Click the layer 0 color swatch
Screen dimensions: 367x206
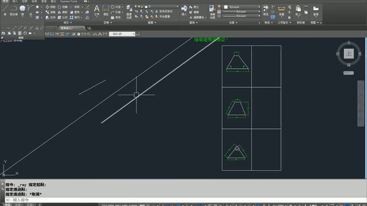pyautogui.click(x=146, y=6)
